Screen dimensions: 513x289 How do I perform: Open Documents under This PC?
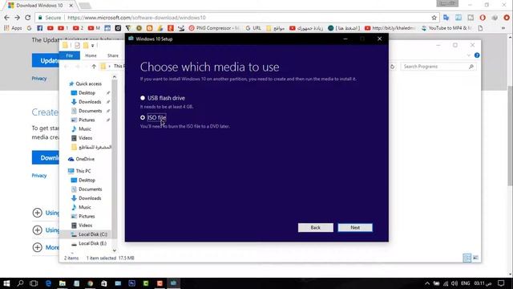[87, 189]
